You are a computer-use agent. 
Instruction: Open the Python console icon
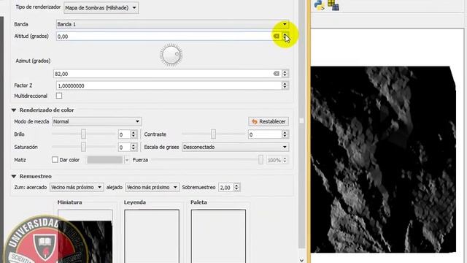[319, 5]
